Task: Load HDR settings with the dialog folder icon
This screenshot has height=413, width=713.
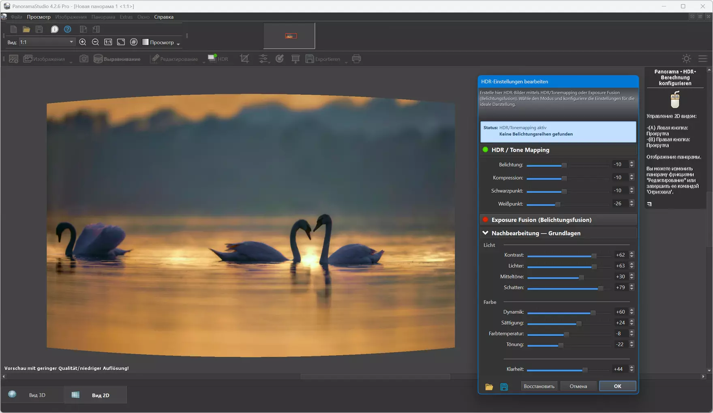Action: point(489,387)
